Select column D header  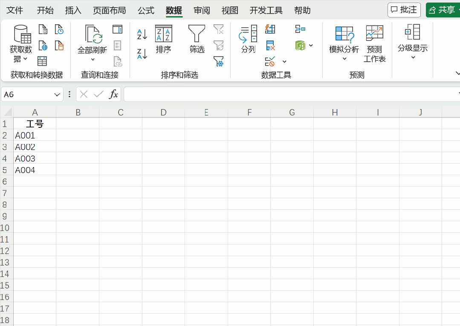[163, 112]
